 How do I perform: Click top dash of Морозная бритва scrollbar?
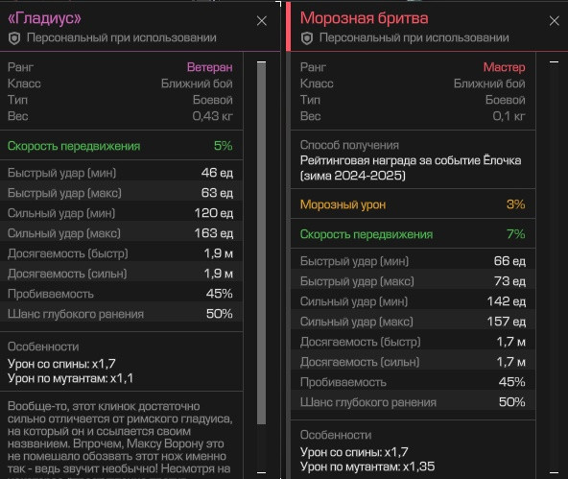554,62
